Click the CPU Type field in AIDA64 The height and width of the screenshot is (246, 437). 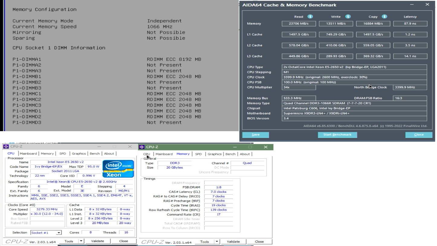pos(354,67)
